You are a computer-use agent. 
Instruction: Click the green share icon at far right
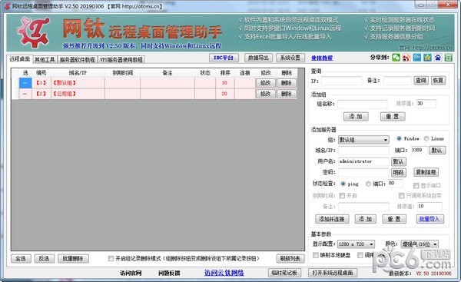449,58
